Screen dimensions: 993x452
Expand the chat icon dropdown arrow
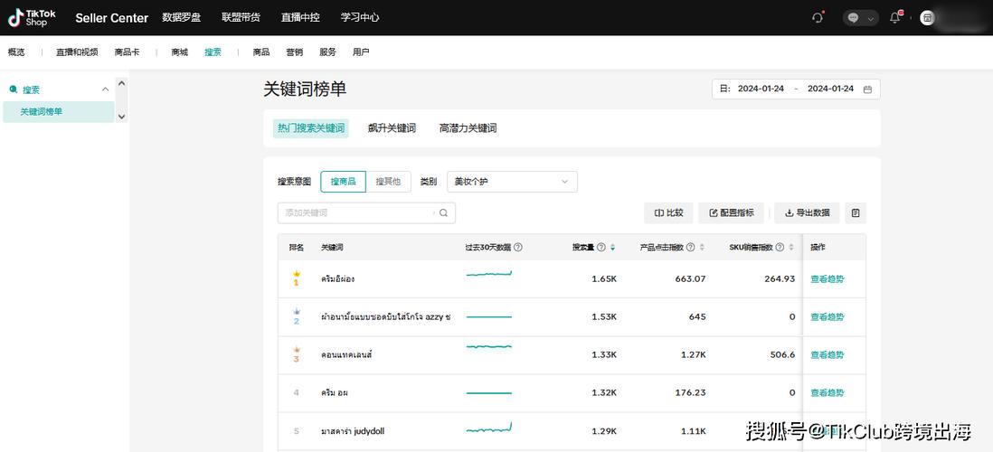tap(871, 19)
